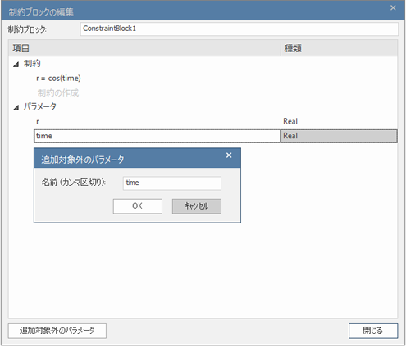The height and width of the screenshot is (347, 406).
Task: Click the 項目 column header
Action: pos(144,48)
